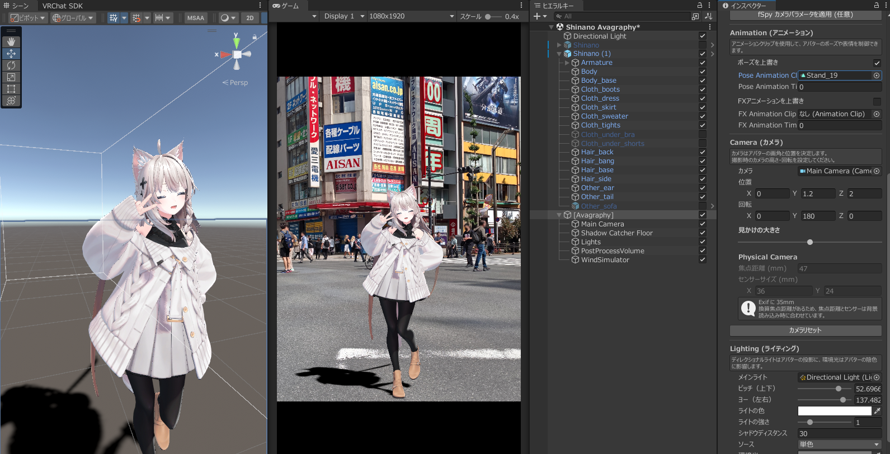Open grid visibility options dropdown arrow
Screen dimensions: 890x454
coord(124,18)
